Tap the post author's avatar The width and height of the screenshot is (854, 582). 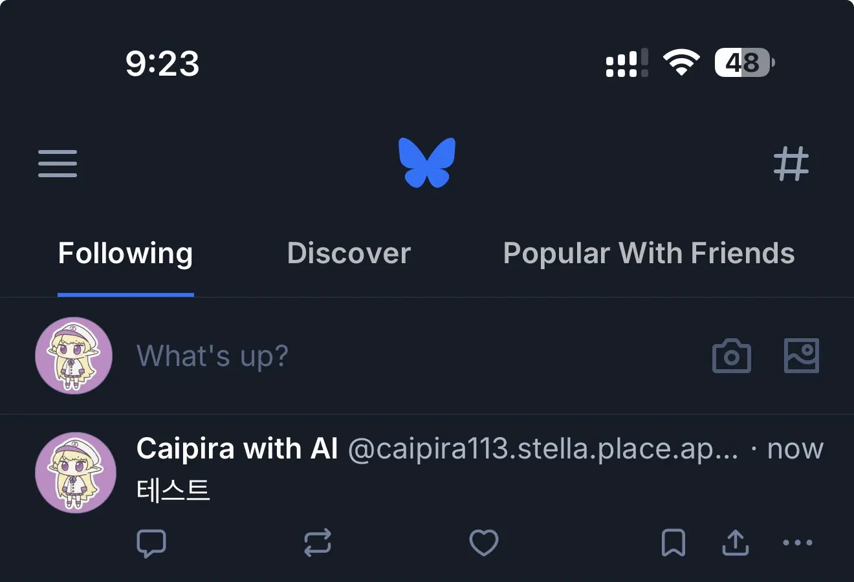pyautogui.click(x=75, y=473)
